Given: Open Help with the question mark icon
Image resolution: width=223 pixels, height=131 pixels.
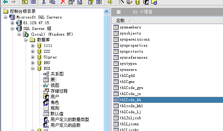Looking at the screenshot, I should [91, 2].
